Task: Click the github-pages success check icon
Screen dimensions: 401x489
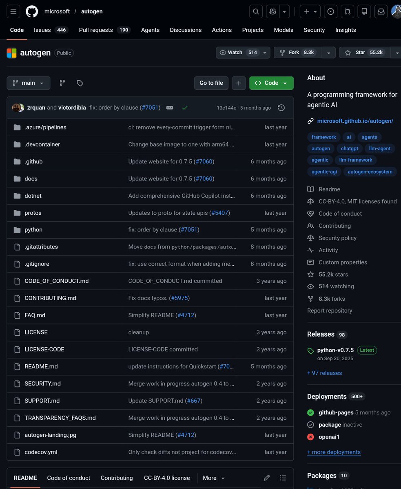Action: [310, 412]
